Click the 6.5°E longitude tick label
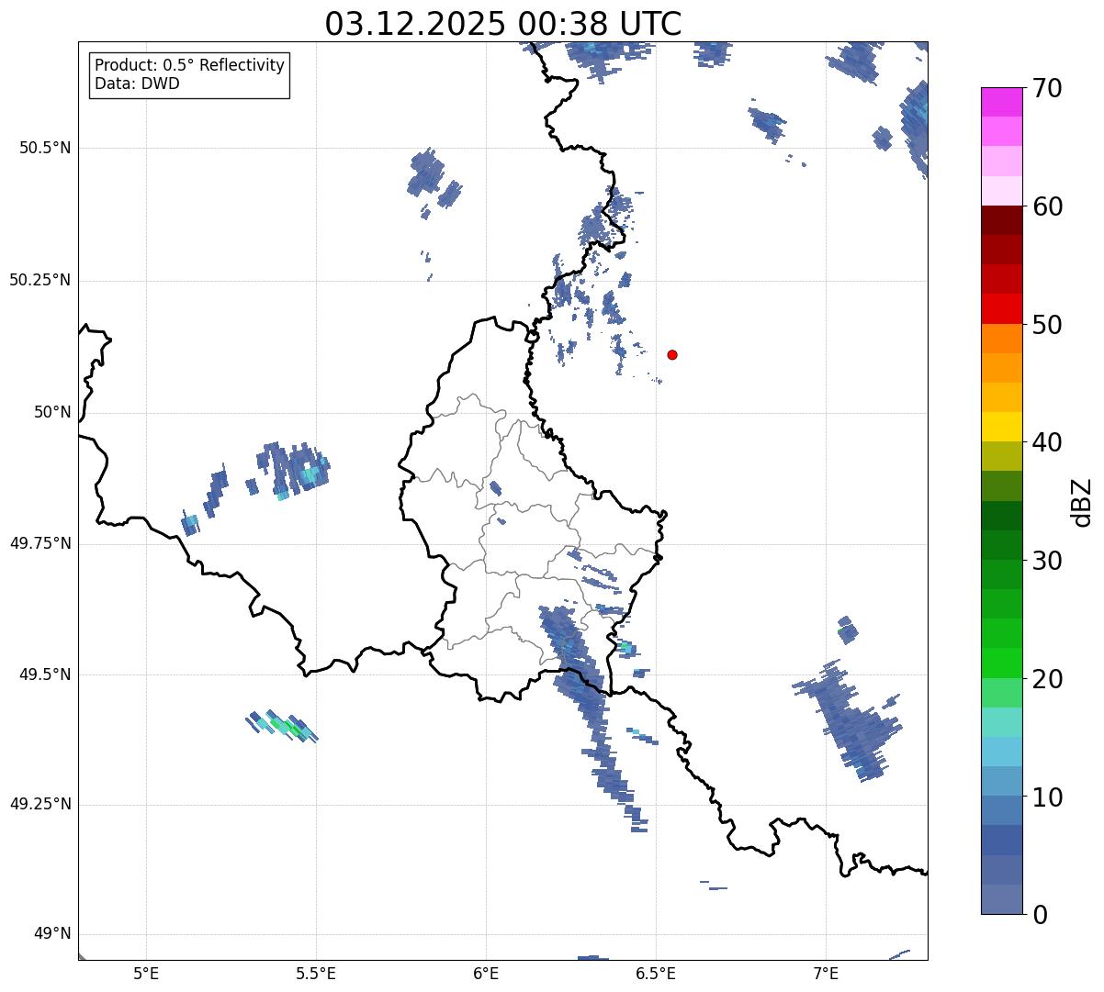The width and height of the screenshot is (1104, 992). coord(656,973)
